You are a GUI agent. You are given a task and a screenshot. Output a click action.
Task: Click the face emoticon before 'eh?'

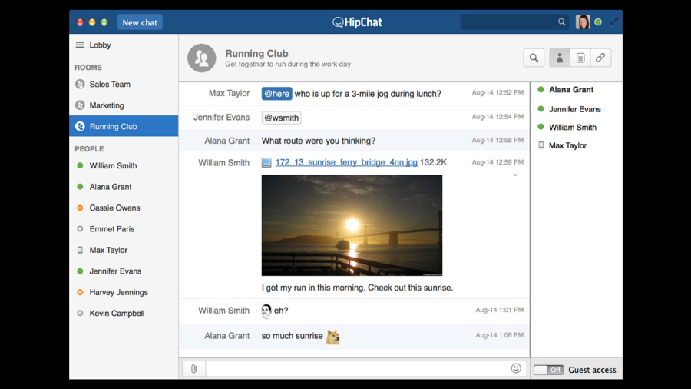(266, 311)
